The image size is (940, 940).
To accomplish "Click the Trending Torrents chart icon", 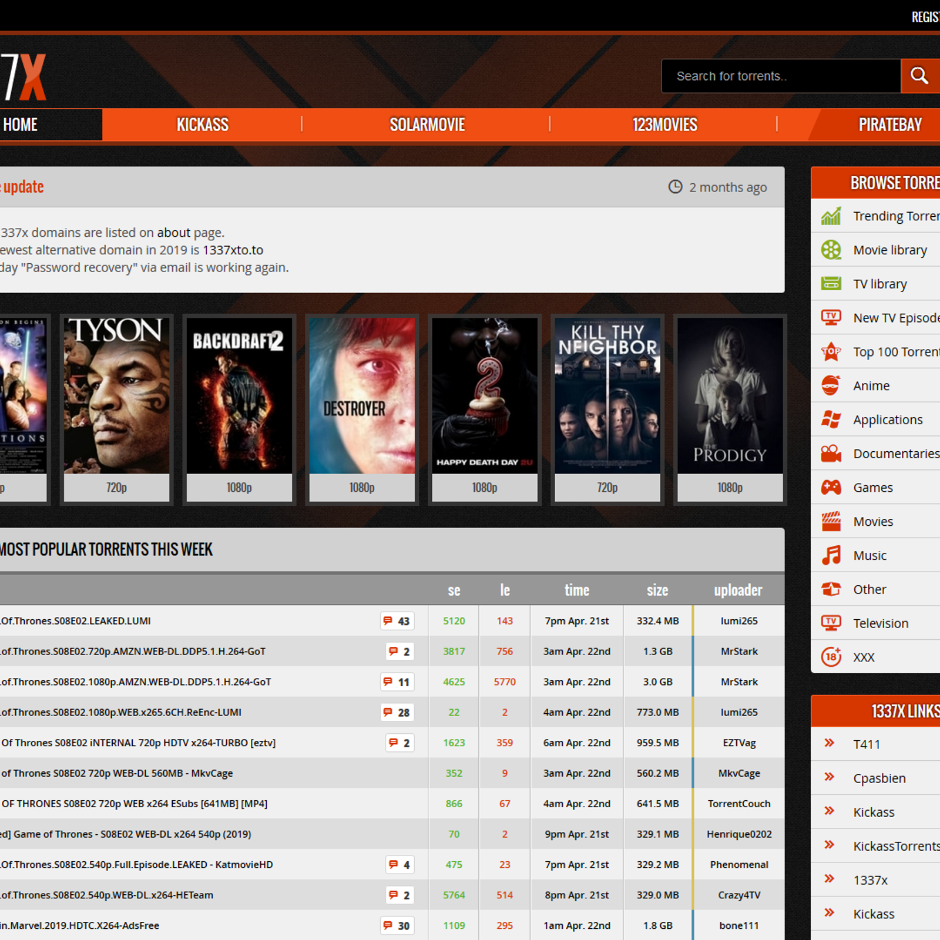I will pos(831,216).
